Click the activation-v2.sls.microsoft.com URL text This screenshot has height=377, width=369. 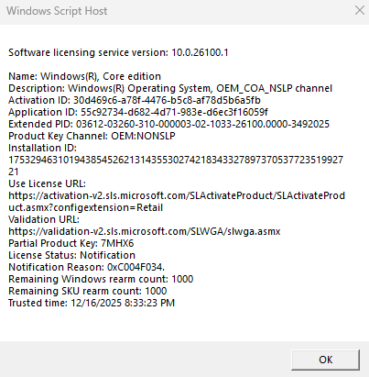pos(177,195)
